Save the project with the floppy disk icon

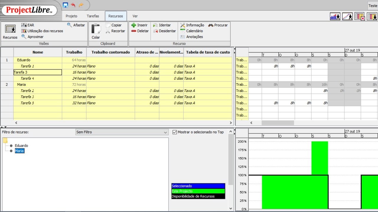click(65, 5)
